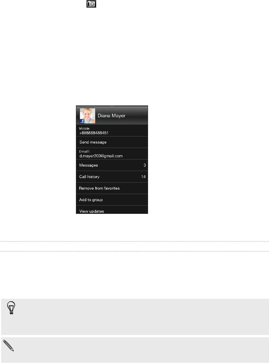Screen dimensions: 269x363
Task: Open Diana Mayer's contact photo
Action: pyautogui.click(x=87, y=115)
